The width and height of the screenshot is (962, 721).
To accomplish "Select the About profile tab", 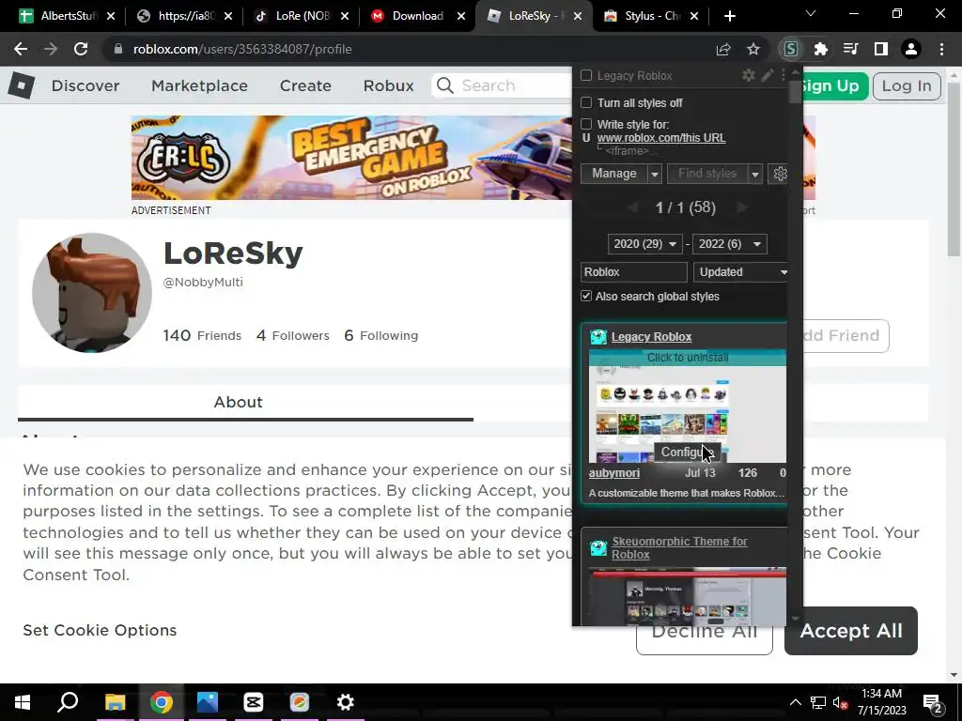I will (x=239, y=402).
